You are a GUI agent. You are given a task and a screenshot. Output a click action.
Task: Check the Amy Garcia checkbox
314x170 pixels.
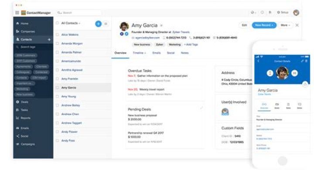(x=57, y=88)
